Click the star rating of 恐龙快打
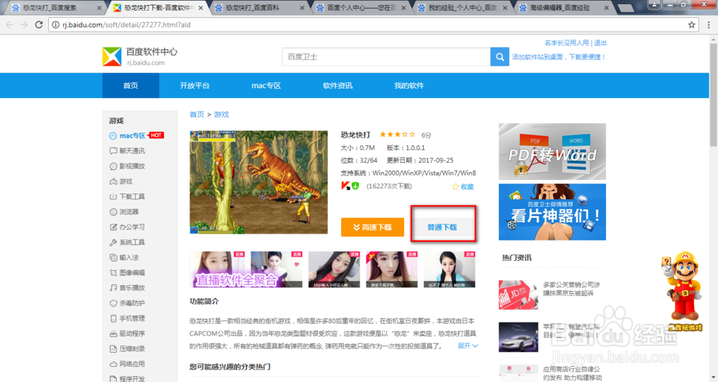 (397, 134)
